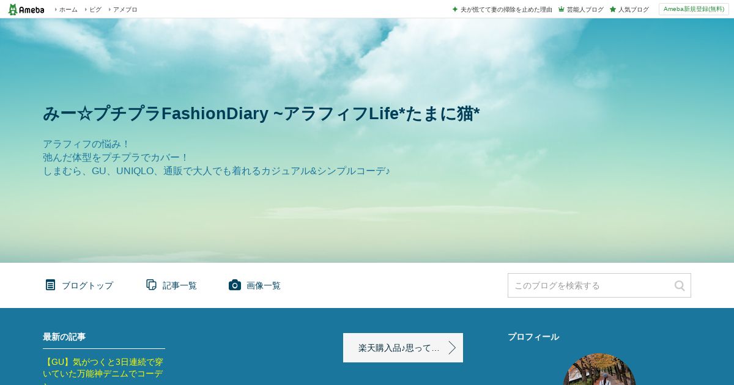This screenshot has height=385, width=734.
Task: Click the Ameba新規登録(無料) button
Action: (x=694, y=9)
